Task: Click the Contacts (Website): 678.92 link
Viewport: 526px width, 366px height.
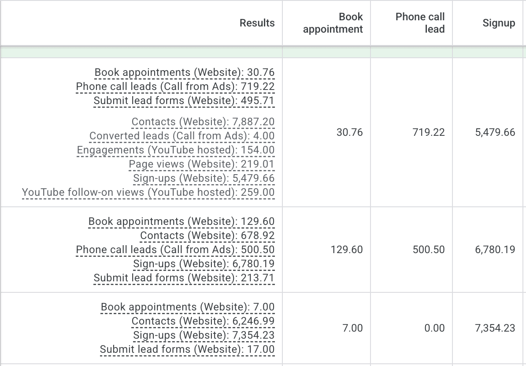Action: click(207, 235)
